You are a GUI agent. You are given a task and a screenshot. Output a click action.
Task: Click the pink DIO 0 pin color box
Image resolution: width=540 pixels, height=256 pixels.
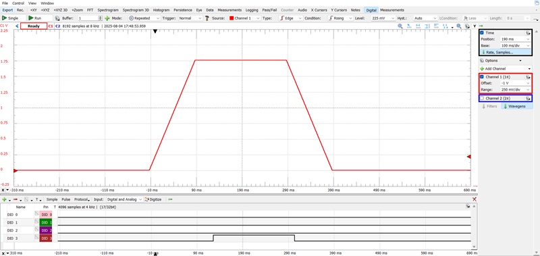pyautogui.click(x=46, y=214)
